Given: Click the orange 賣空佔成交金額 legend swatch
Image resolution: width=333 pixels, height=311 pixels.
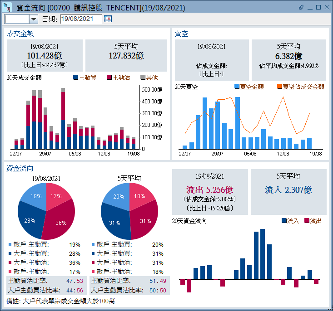Looking at the screenshot, I should [279, 87].
